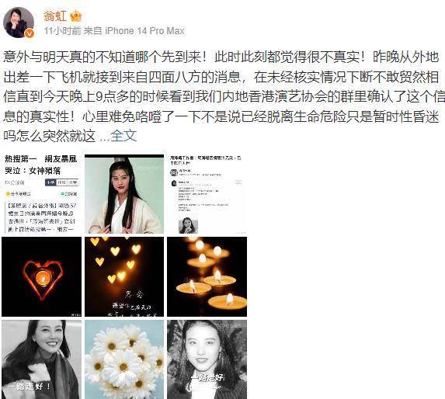Open the row of tealight candles image
The width and height of the screenshot is (445, 399).
[x=207, y=276]
